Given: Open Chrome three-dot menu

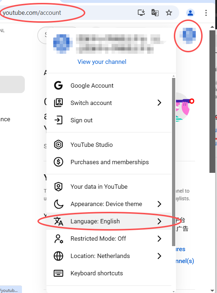Looking at the screenshot, I should (206, 13).
